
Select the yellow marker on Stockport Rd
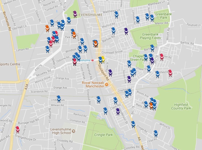[103, 60]
